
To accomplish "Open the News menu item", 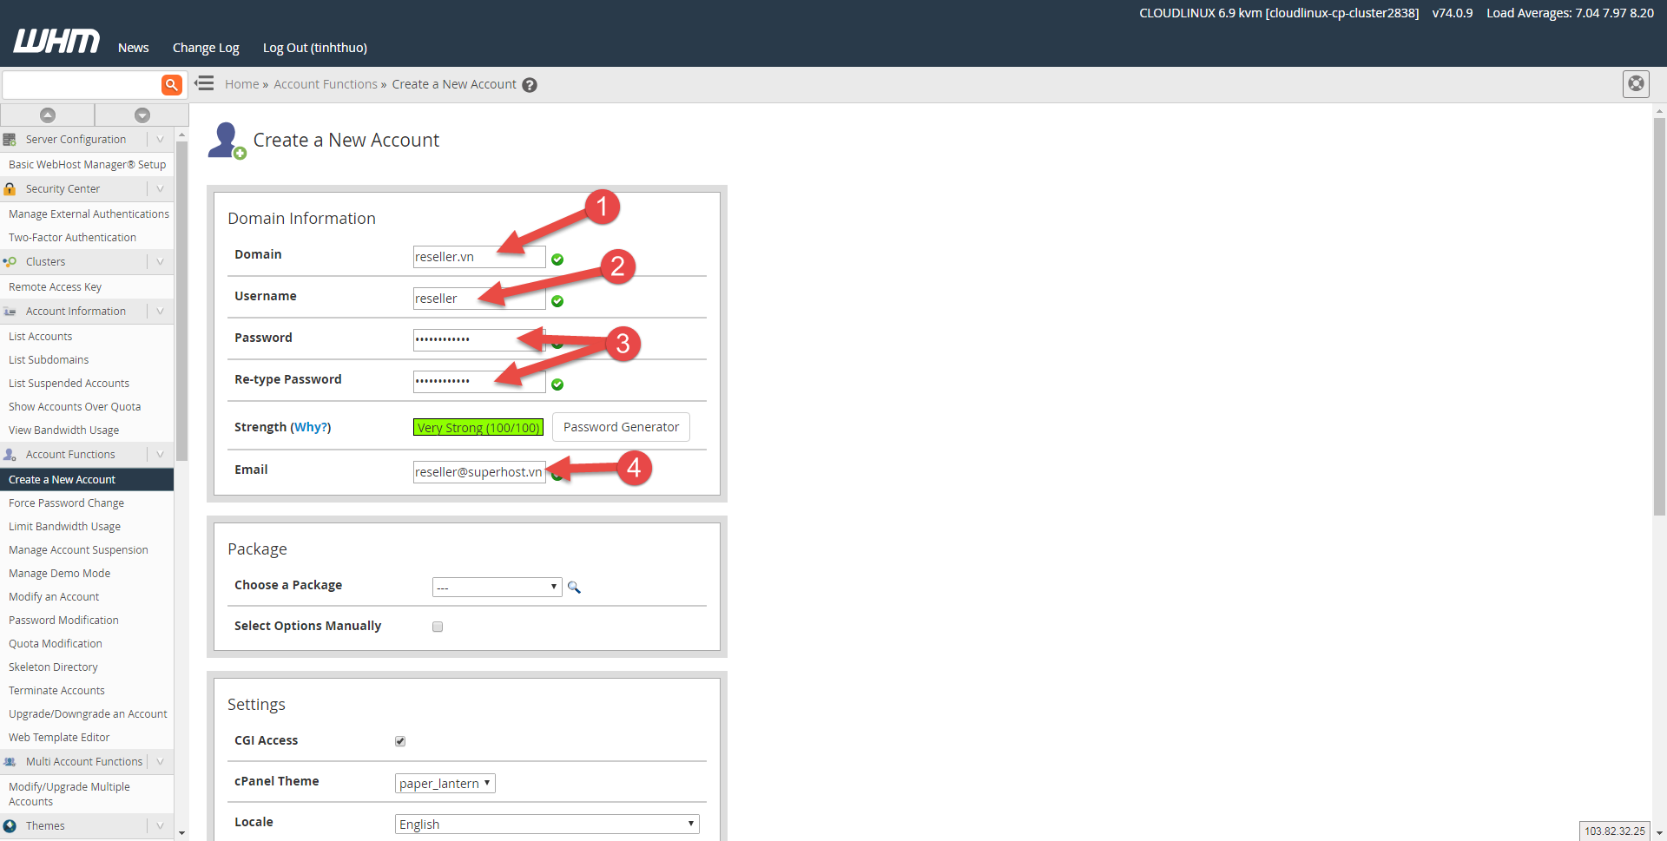I will [133, 48].
